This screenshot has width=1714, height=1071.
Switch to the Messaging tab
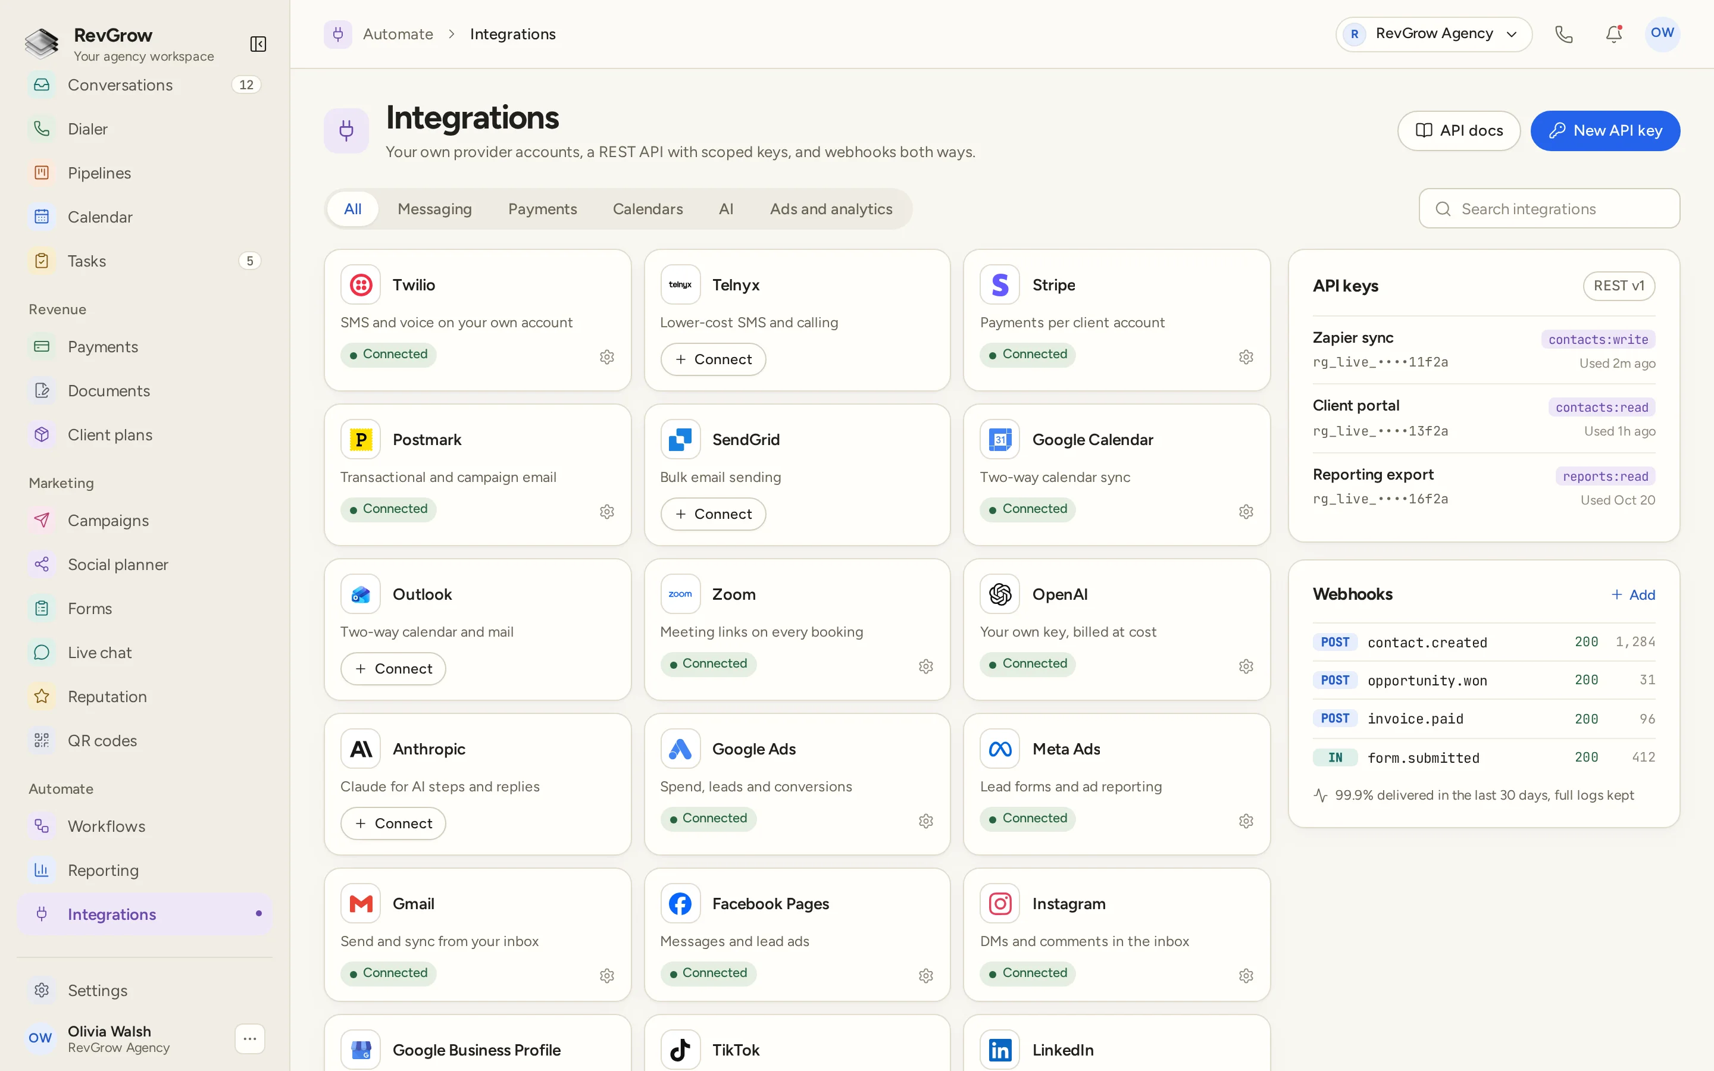(434, 209)
